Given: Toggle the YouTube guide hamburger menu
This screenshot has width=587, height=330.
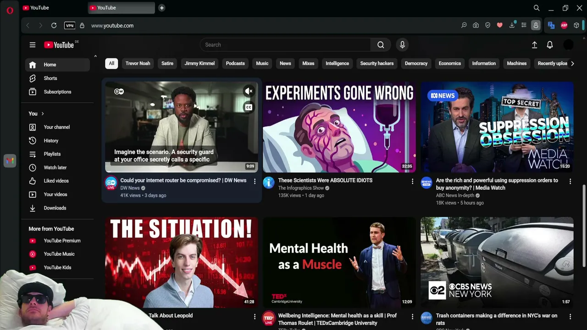Looking at the screenshot, I should pyautogui.click(x=33, y=45).
